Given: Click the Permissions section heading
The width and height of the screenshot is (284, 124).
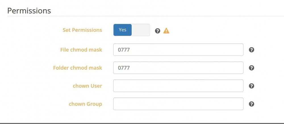Looking at the screenshot, I should coord(29,11).
